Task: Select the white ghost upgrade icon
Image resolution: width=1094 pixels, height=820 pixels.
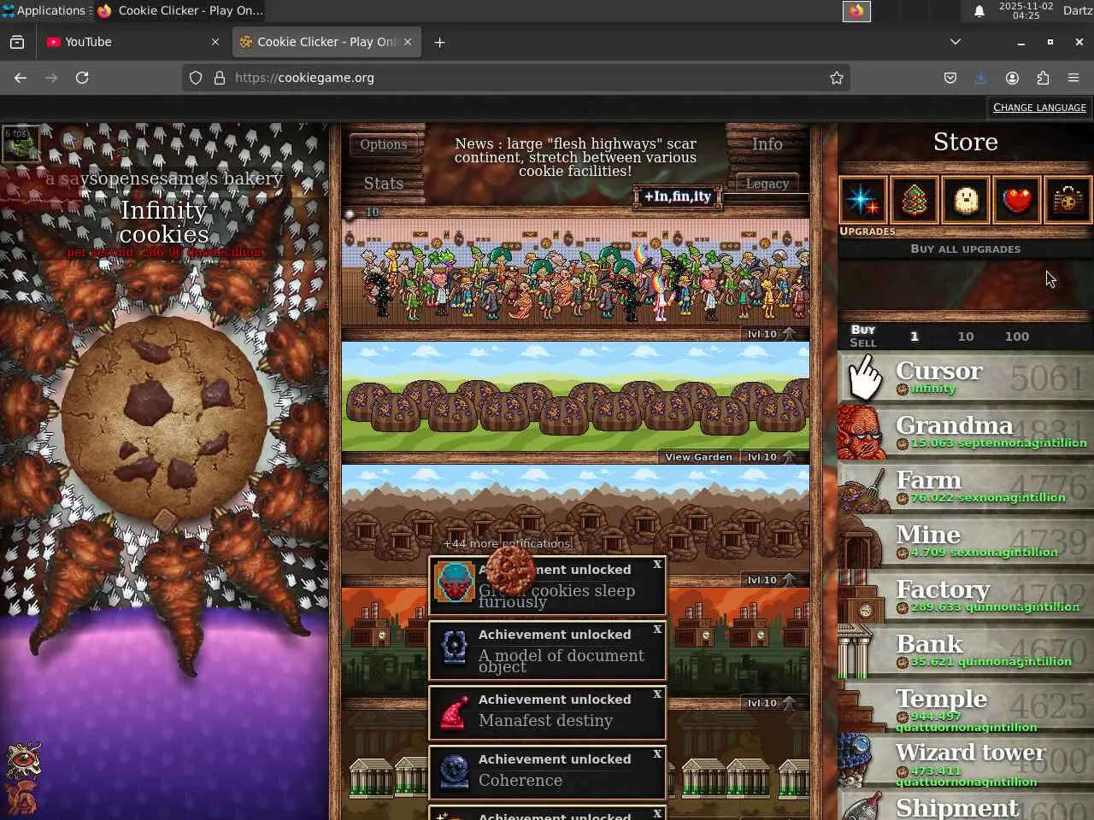Action: [966, 200]
